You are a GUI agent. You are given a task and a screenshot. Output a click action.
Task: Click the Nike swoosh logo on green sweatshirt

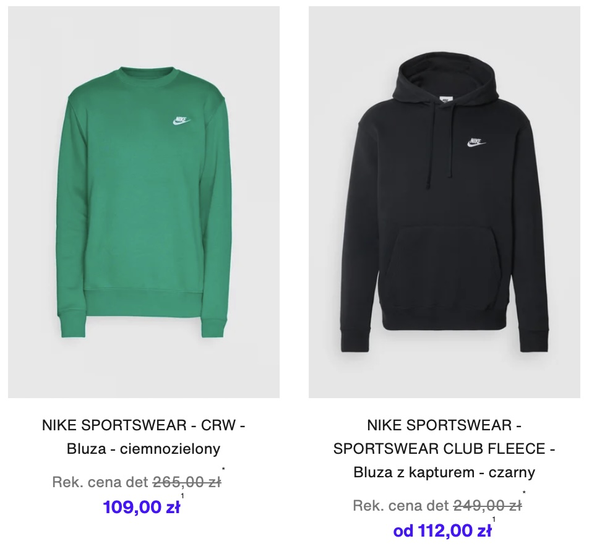point(181,121)
